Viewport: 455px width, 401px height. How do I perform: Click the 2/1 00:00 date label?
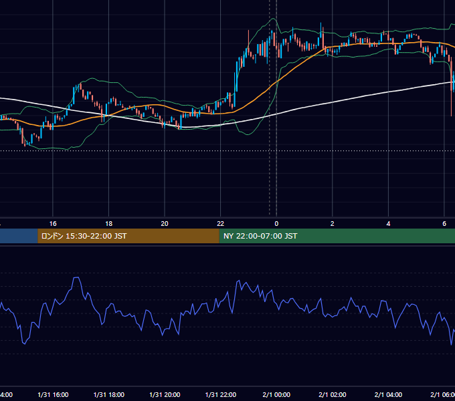point(276,395)
